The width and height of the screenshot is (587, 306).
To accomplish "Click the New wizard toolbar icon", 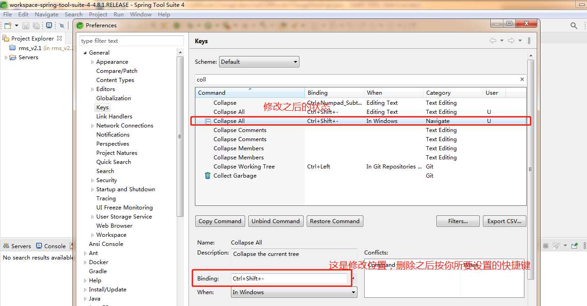I will point(8,25).
